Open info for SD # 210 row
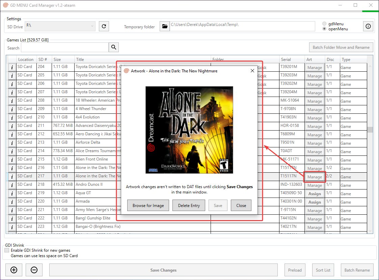The width and height of the screenshot is (379, 280). point(12,118)
